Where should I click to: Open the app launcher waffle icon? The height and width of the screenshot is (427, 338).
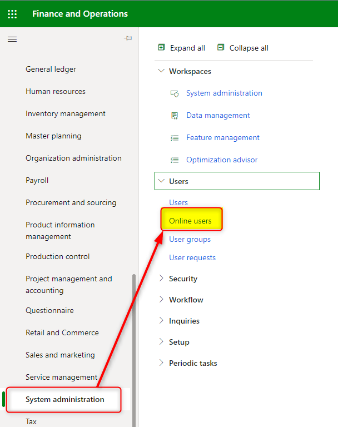pyautogui.click(x=12, y=14)
